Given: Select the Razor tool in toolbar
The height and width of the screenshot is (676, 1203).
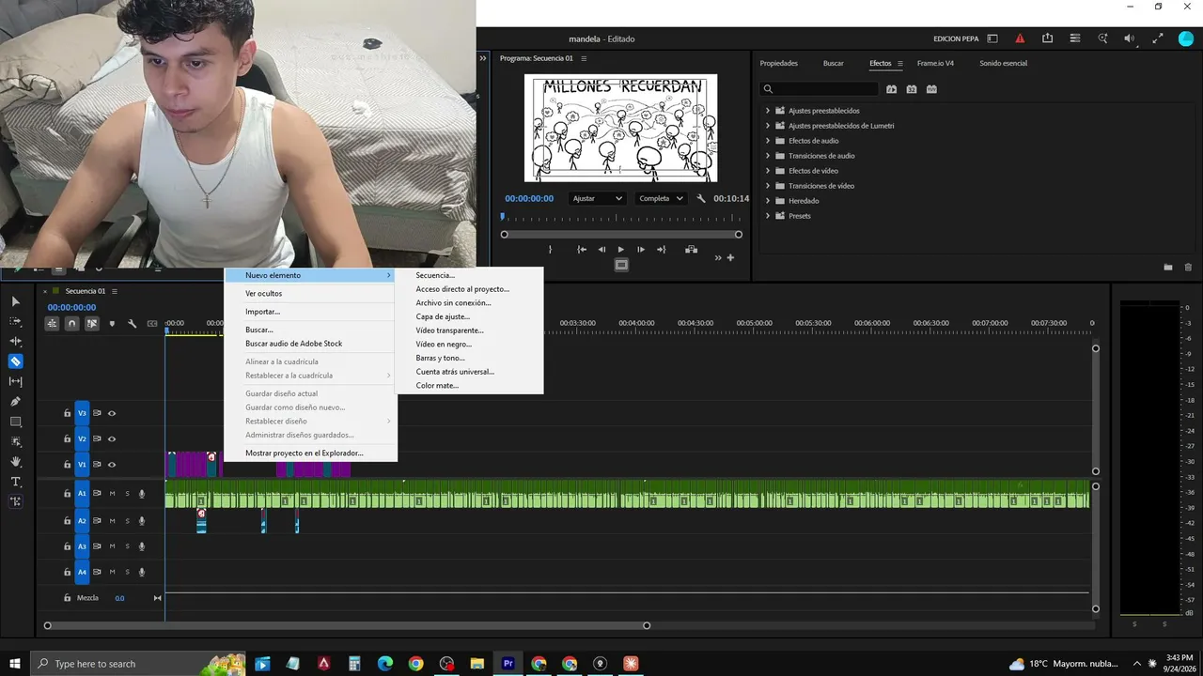Looking at the screenshot, I should pyautogui.click(x=16, y=361).
